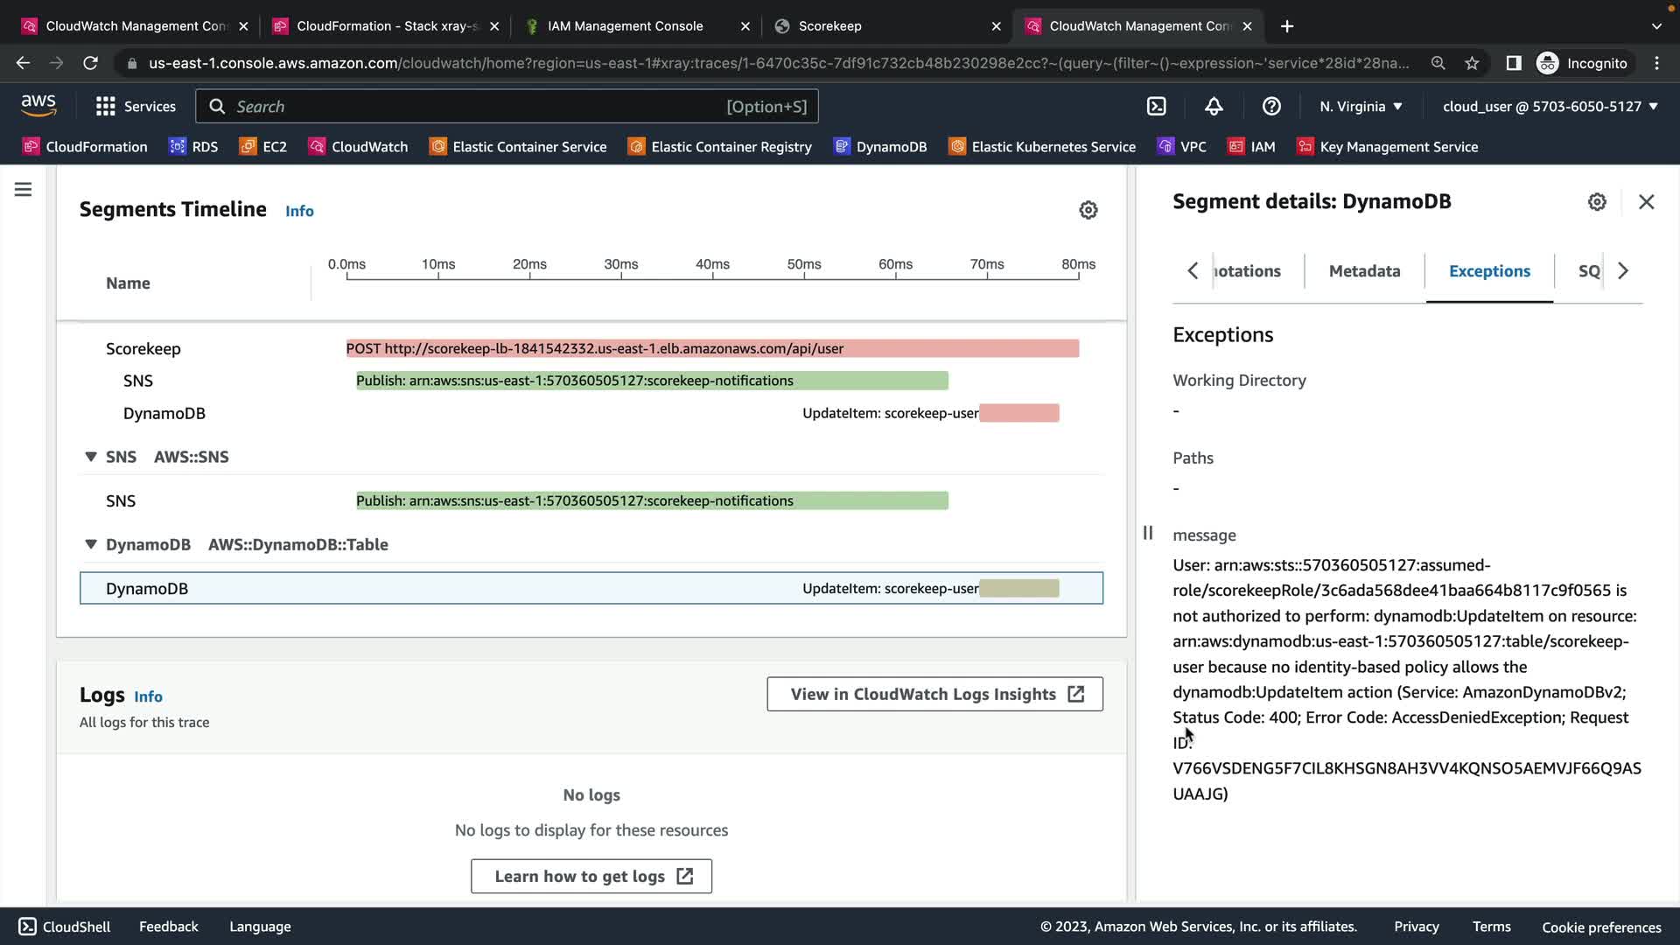Open Segment details preferences gear

coord(1597,202)
